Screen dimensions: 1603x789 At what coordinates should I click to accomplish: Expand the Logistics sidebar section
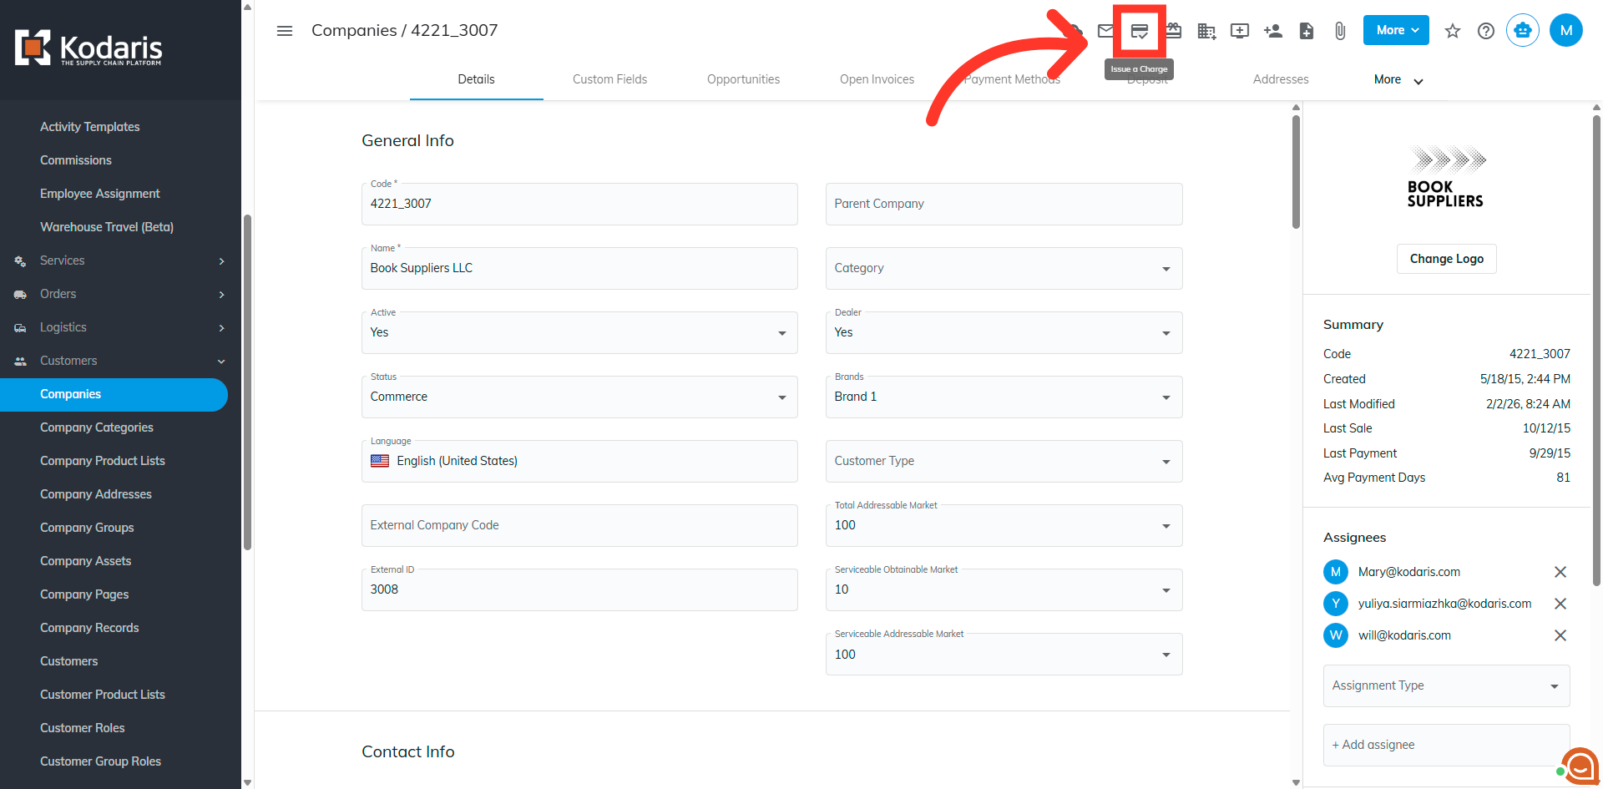pyautogui.click(x=120, y=327)
